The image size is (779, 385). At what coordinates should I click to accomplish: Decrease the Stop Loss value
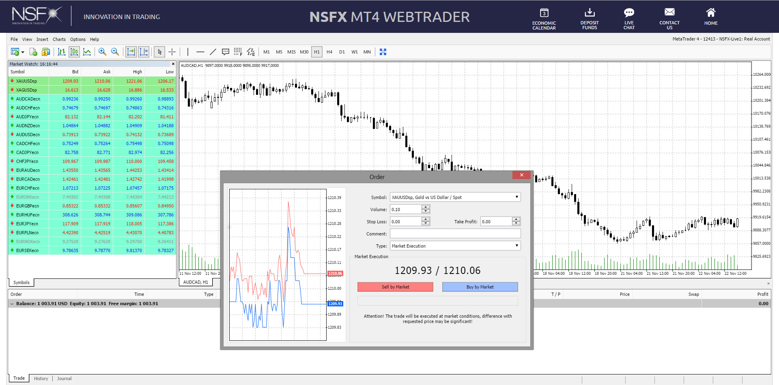tap(426, 223)
